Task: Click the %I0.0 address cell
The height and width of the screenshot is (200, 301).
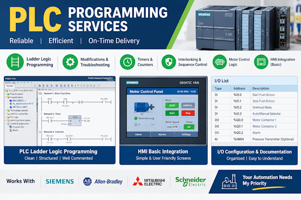Action: 237,95
